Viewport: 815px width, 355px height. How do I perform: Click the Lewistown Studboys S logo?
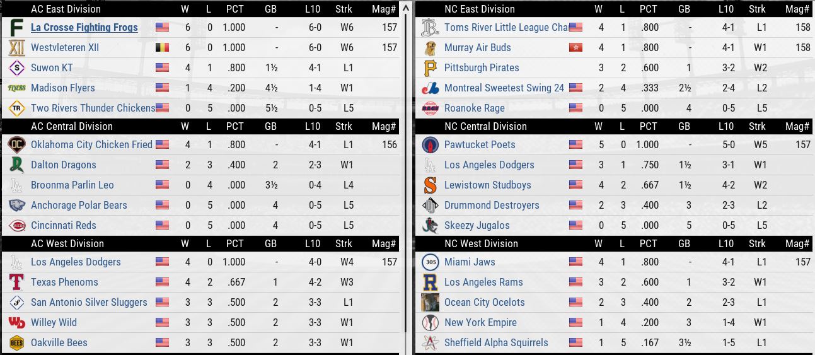point(430,185)
